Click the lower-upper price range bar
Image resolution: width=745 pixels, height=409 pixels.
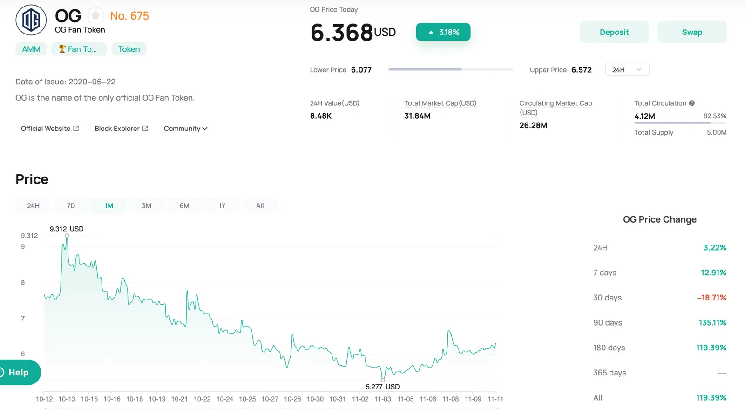pos(451,69)
